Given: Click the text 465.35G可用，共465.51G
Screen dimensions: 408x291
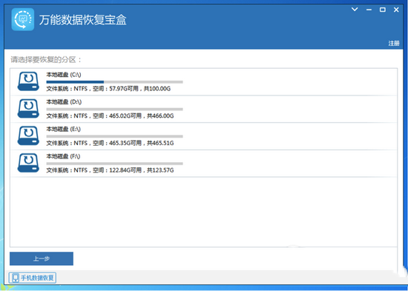Looking at the screenshot, I should (142, 143).
